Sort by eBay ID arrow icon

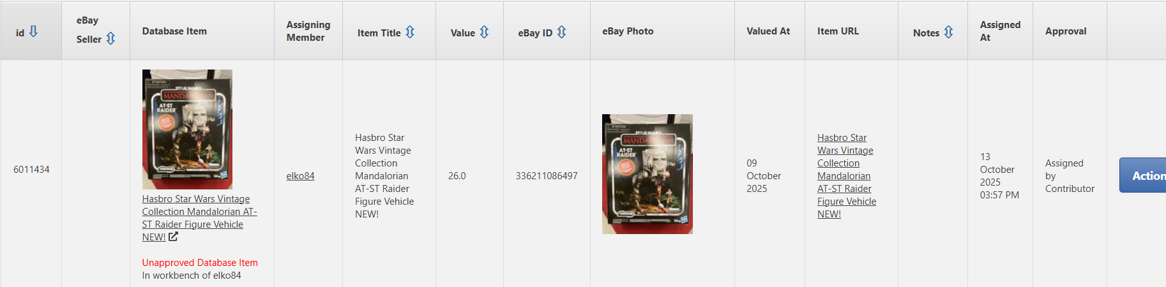[561, 32]
